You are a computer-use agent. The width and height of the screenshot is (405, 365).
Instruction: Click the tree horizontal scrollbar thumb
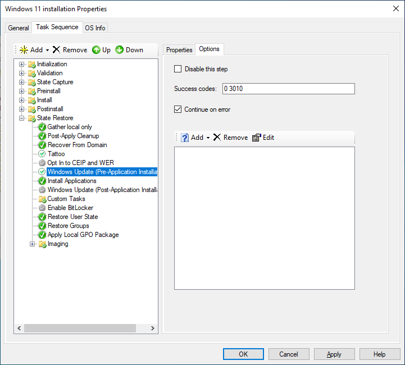pos(80,328)
